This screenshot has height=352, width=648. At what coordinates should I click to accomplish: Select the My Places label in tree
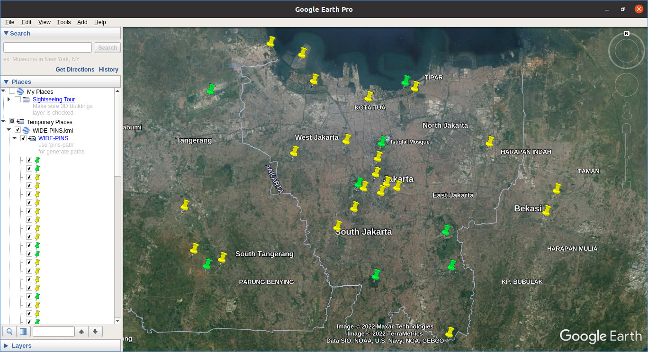click(x=40, y=91)
